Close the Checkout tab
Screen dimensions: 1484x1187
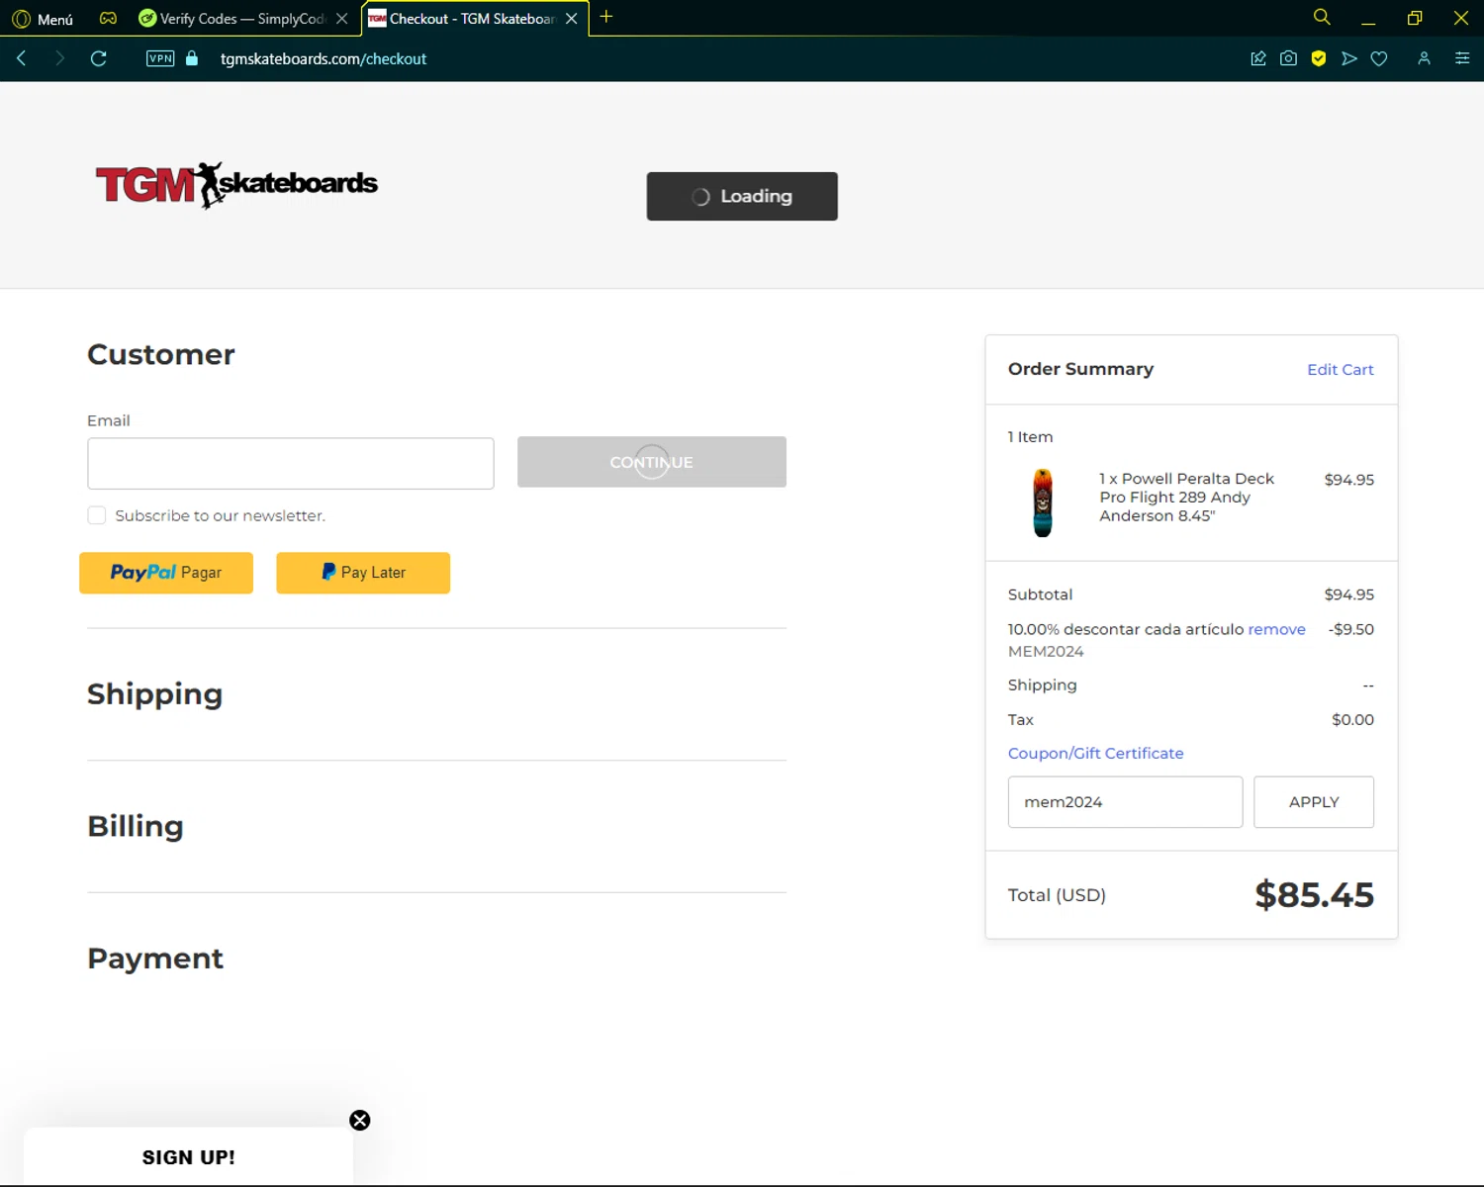pyautogui.click(x=572, y=19)
